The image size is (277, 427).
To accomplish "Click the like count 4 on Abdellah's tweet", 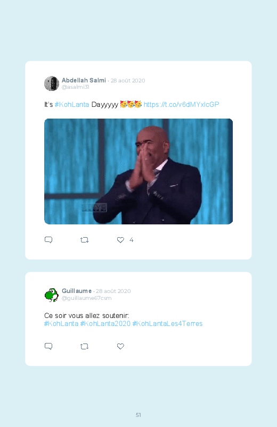I will 131,240.
